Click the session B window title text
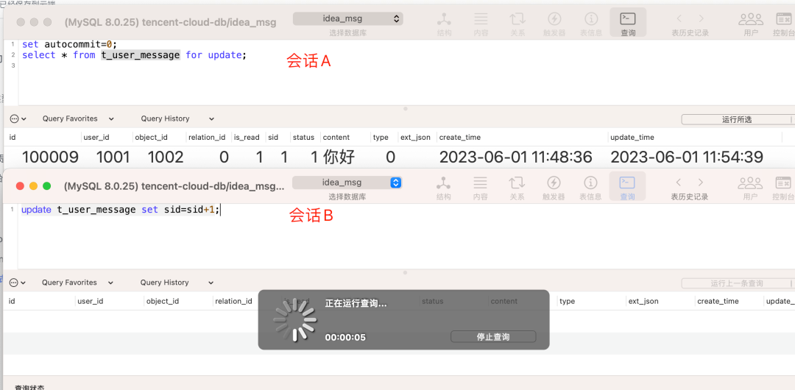Viewport: 795px width, 390px height. pyautogui.click(x=174, y=186)
